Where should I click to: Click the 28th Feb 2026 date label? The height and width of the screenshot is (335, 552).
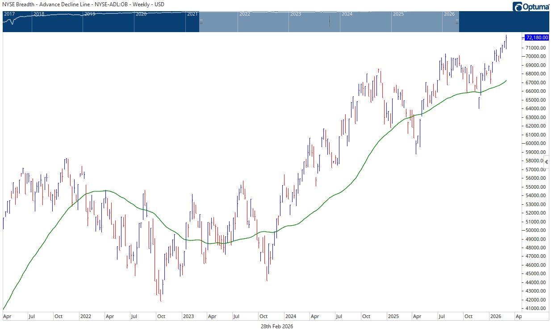(277, 326)
